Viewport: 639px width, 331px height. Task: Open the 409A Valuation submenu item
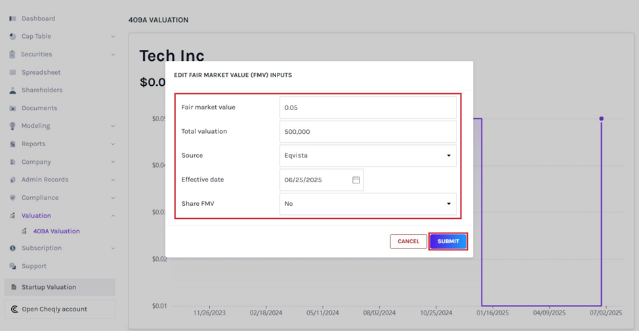click(x=56, y=231)
